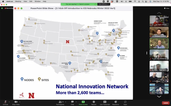Click the Nebraska N logo on the map
This screenshot has width=171, height=106.
pos(67,42)
